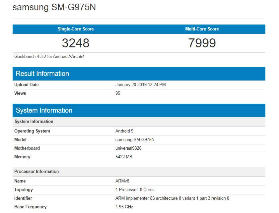Select the Model value 'samsung SM-G975N'
The height and width of the screenshot is (213, 279).
tap(135, 140)
